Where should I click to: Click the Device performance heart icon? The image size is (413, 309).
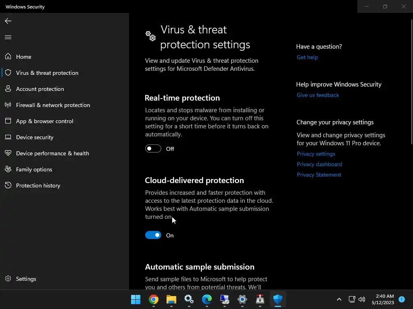[8, 153]
